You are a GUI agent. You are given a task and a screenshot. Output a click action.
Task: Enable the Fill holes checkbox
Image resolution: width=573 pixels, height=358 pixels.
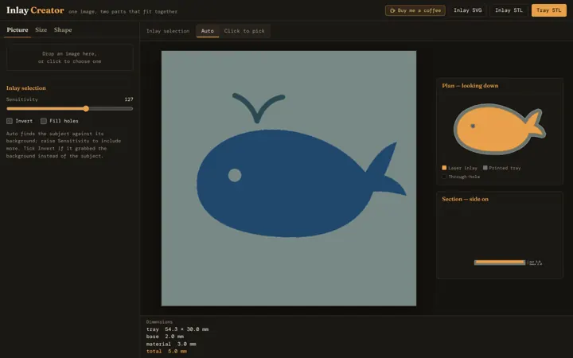point(44,121)
